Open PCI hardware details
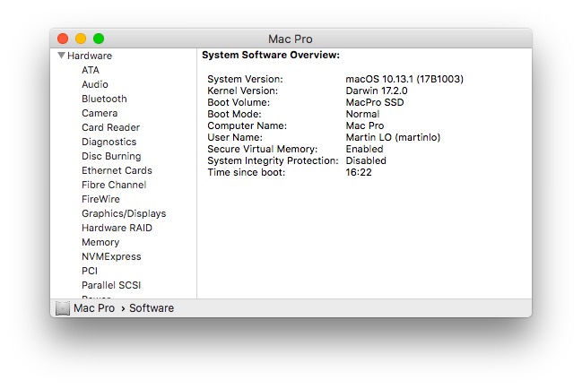Viewport: 582px width, 389px height. [x=90, y=271]
